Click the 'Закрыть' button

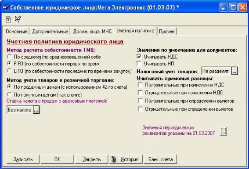coord(92,159)
